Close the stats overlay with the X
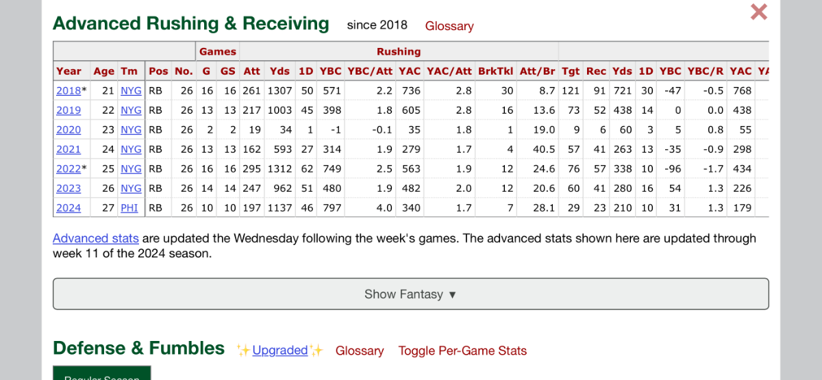 (758, 12)
